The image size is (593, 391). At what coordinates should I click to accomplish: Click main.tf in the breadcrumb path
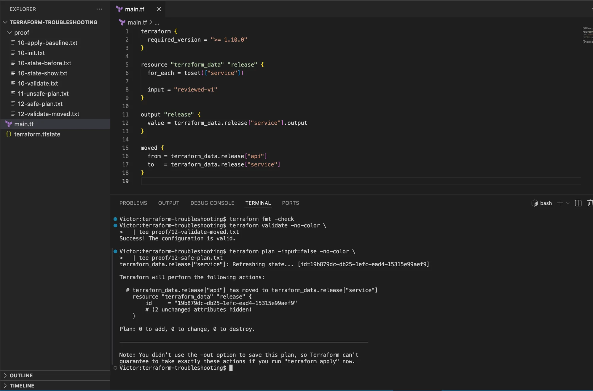[137, 23]
